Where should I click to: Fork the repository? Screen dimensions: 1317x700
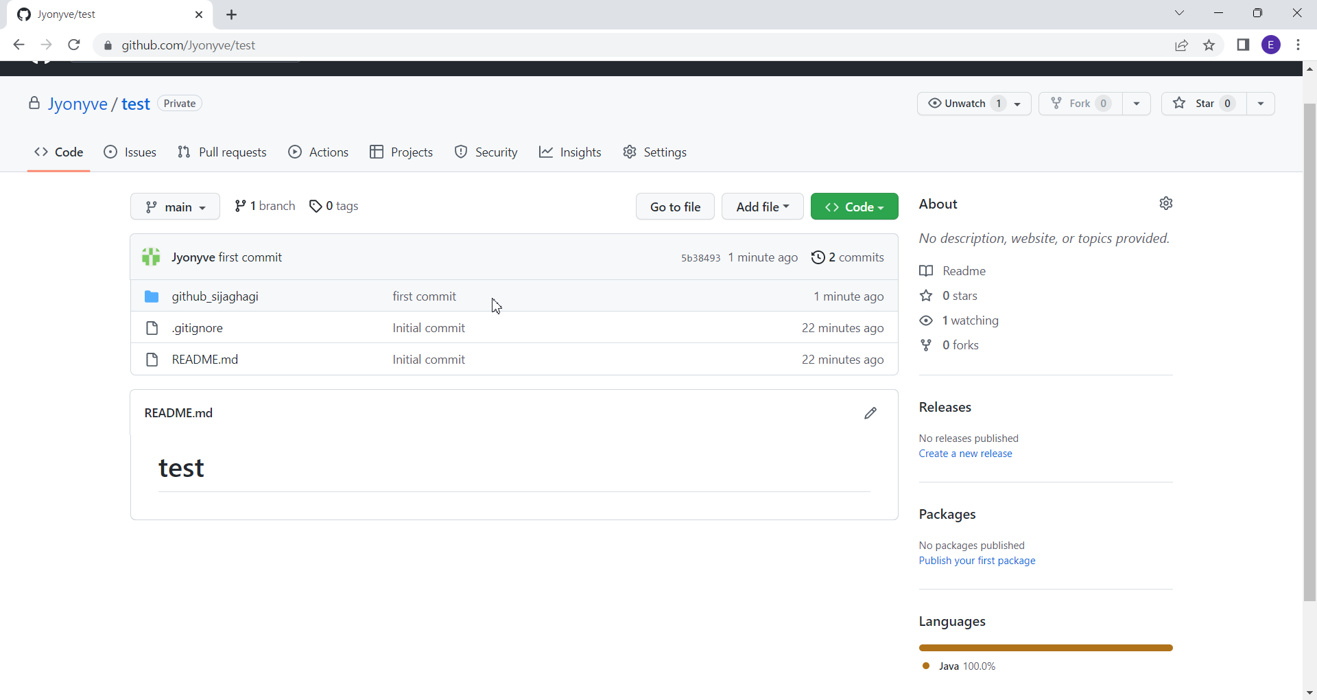[1080, 104]
